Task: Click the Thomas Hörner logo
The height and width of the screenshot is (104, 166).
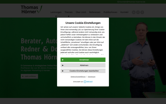Action: [x=32, y=9]
